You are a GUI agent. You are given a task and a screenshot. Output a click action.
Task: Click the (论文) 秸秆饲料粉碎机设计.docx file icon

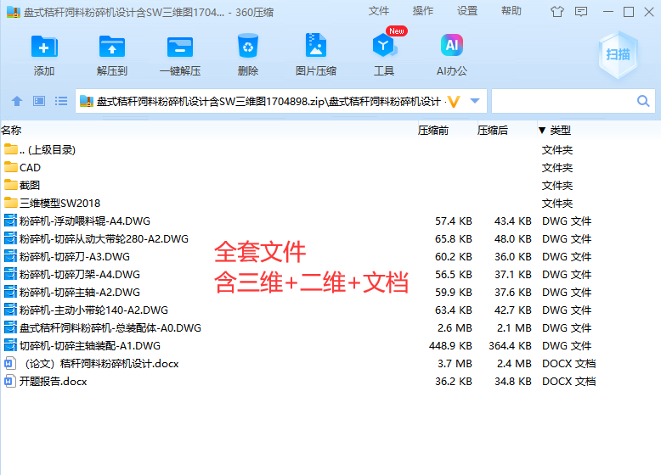tap(10, 364)
